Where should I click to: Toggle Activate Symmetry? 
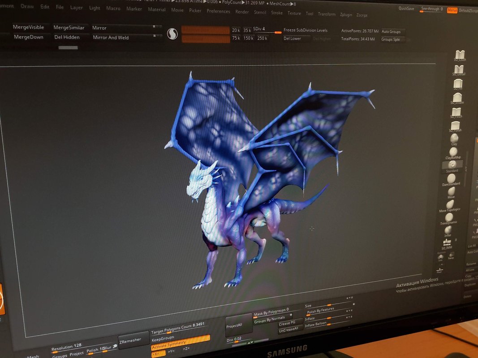point(181,342)
